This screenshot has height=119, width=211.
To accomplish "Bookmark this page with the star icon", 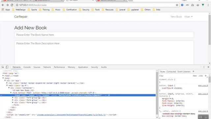I will 177,5.
